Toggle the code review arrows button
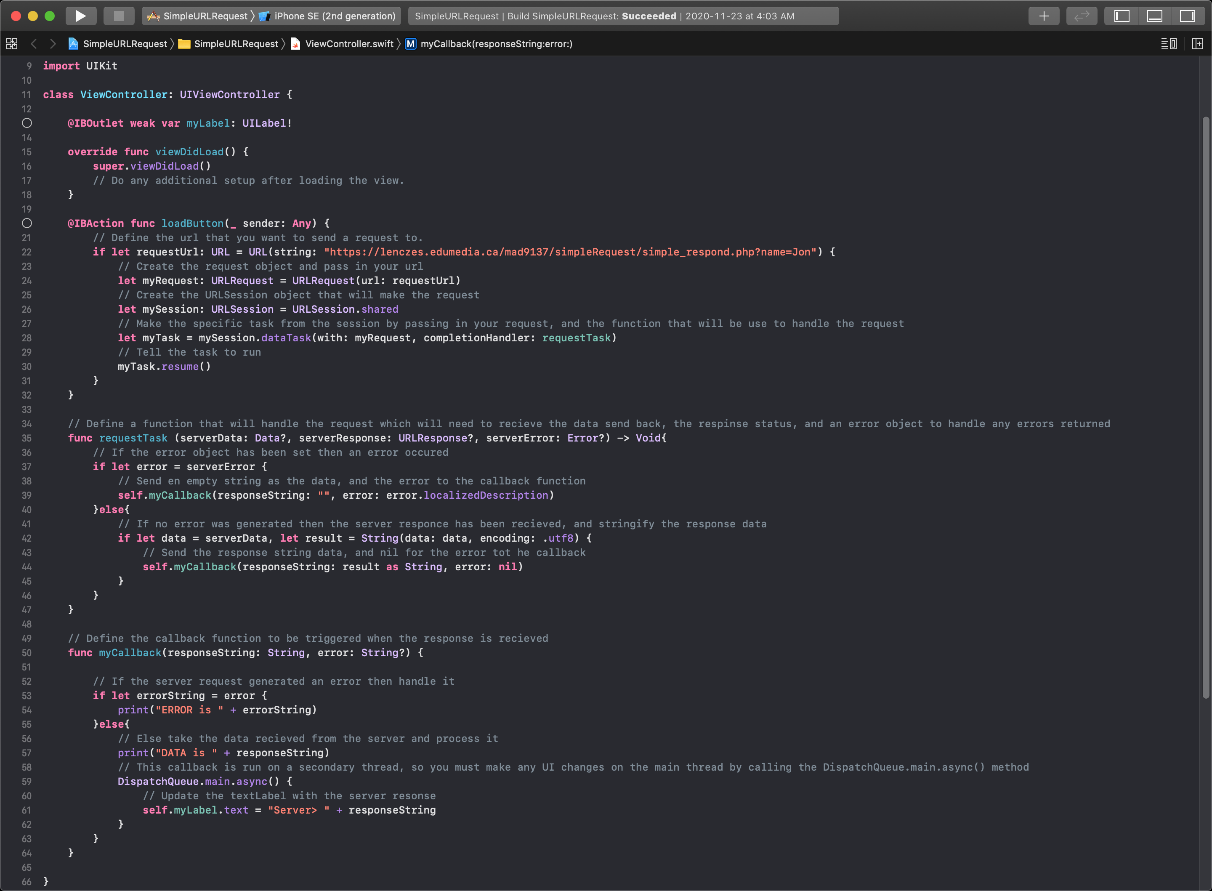 1082,16
